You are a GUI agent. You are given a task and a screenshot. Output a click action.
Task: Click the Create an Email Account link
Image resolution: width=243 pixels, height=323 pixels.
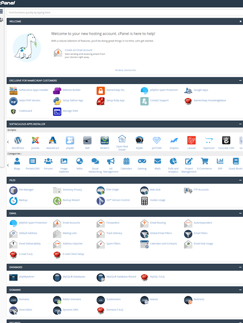coord(79,50)
